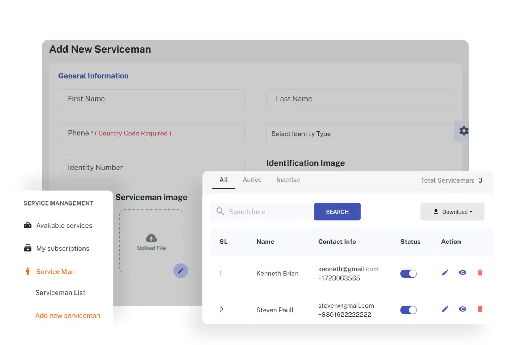
Task: Click Total Serviceman count text
Action: 451,180
